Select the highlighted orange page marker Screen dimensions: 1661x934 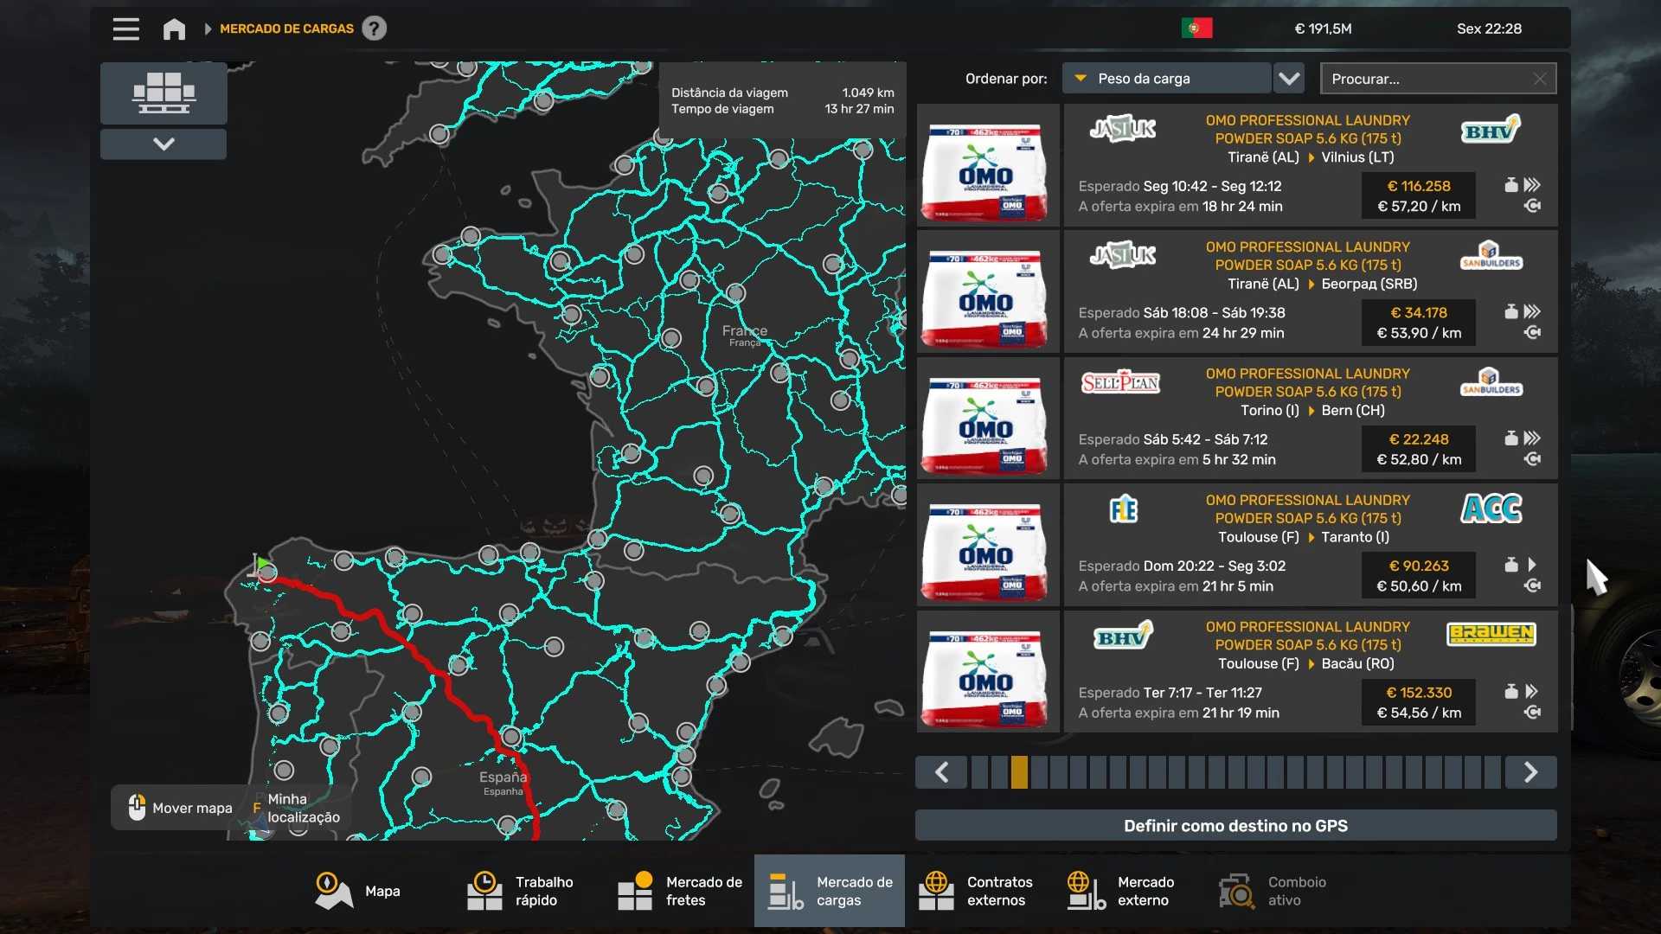(1019, 772)
